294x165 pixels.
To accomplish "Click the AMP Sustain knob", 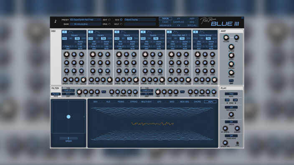I will tap(231, 64).
